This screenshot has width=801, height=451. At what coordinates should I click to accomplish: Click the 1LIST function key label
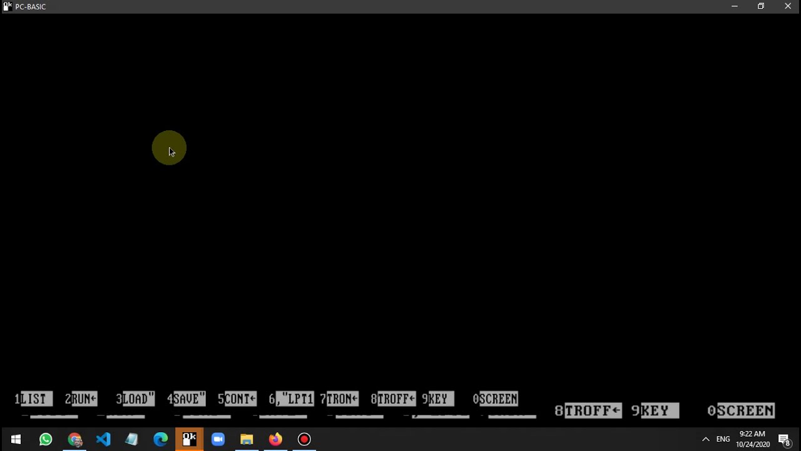click(33, 399)
